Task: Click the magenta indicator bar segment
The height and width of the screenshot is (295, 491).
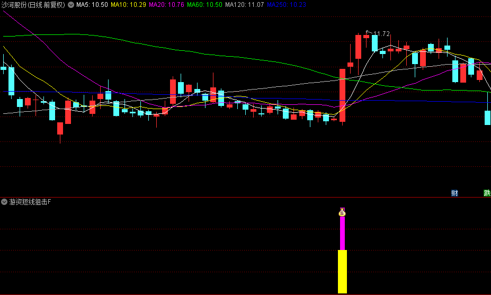Action: click(x=342, y=233)
